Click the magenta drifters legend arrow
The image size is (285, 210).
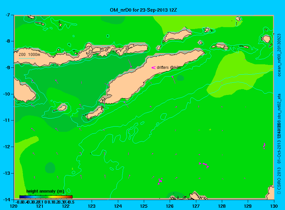[154, 68]
